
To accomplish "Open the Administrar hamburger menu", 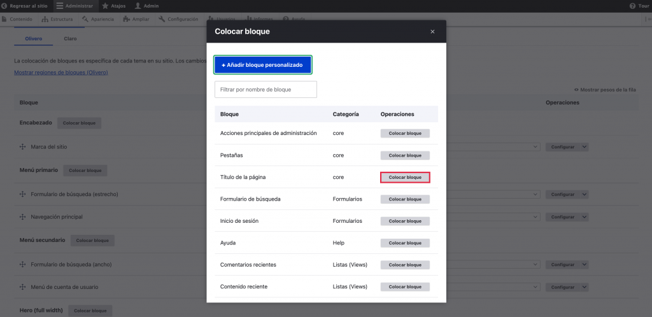I will click(x=60, y=6).
